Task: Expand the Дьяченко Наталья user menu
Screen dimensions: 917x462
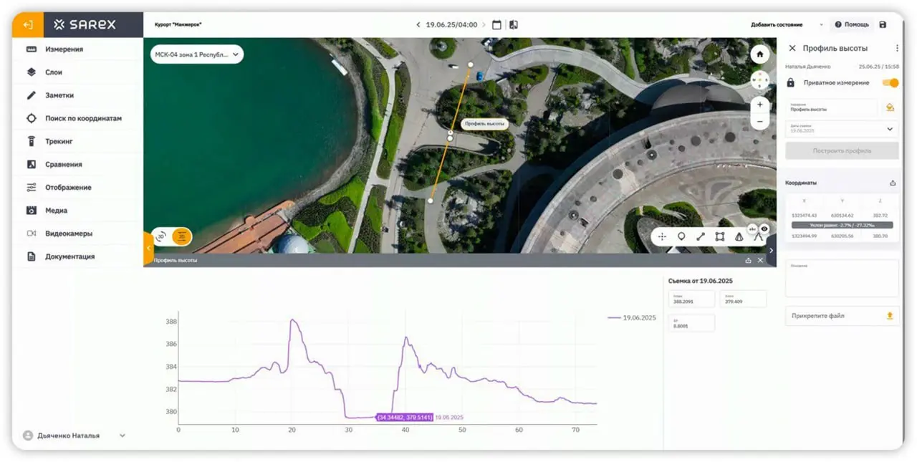Action: pos(122,435)
